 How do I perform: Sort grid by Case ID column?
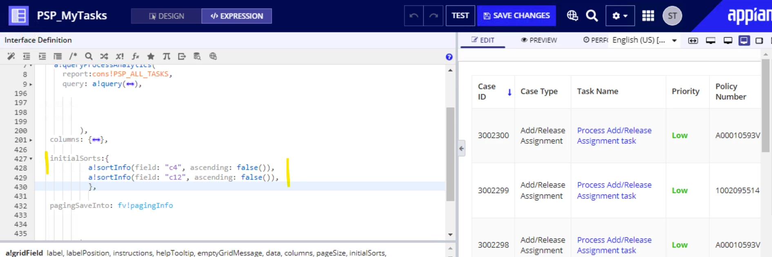coord(494,91)
